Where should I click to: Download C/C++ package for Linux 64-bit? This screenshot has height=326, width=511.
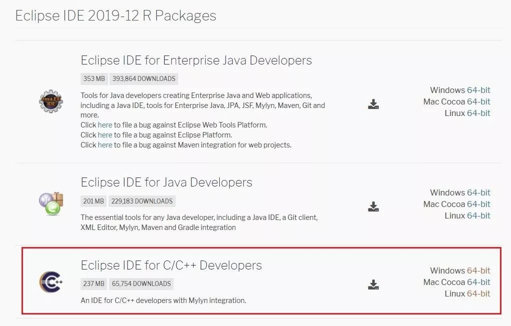(x=478, y=293)
